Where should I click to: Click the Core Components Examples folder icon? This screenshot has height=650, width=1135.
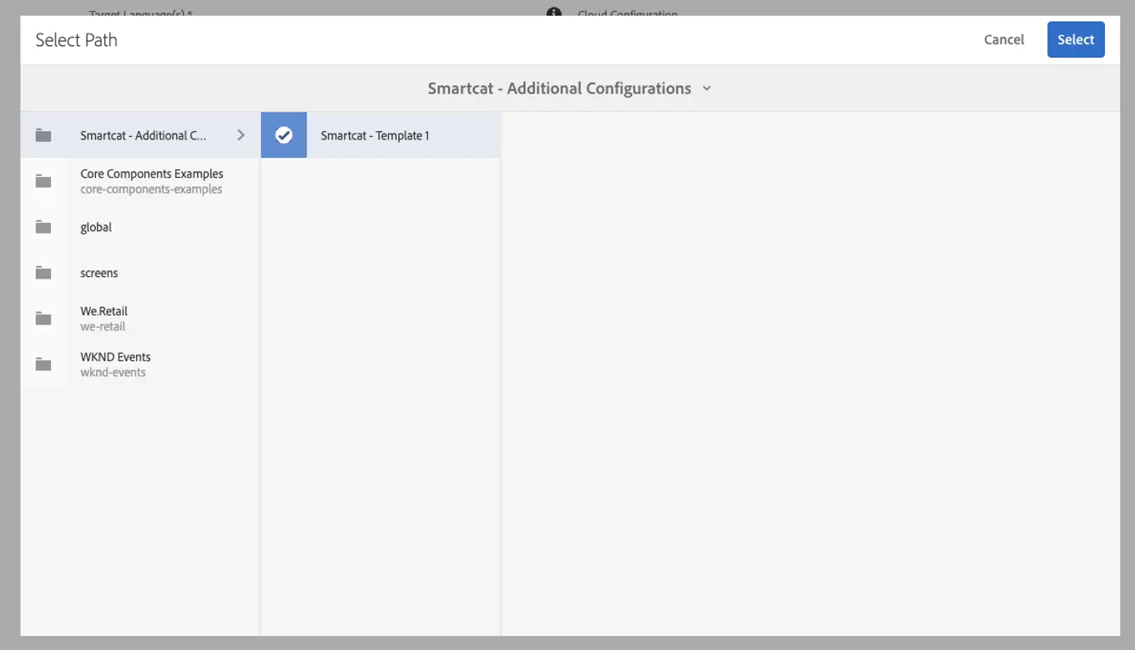(x=43, y=181)
